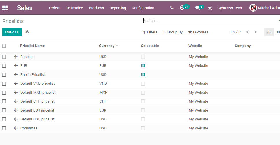
Task: Open the Christmas pricelist record
Action: (29, 128)
